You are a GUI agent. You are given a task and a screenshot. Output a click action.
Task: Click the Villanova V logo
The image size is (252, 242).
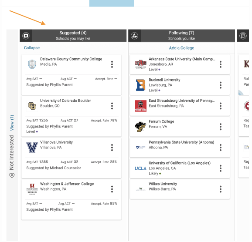point(32,147)
